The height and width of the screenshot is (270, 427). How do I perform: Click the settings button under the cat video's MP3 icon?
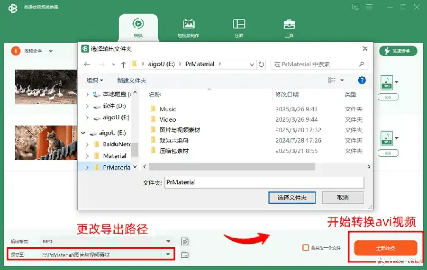pyautogui.click(x=388, y=153)
